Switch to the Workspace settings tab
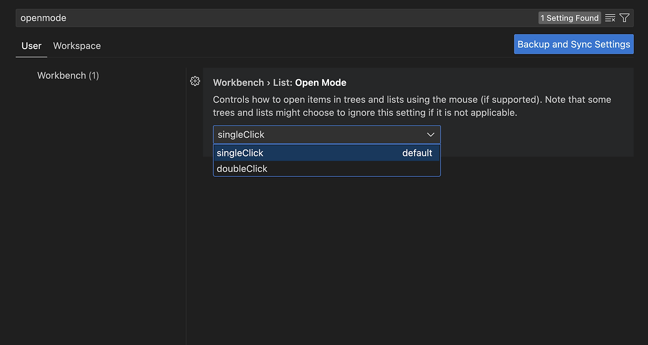 [76, 46]
